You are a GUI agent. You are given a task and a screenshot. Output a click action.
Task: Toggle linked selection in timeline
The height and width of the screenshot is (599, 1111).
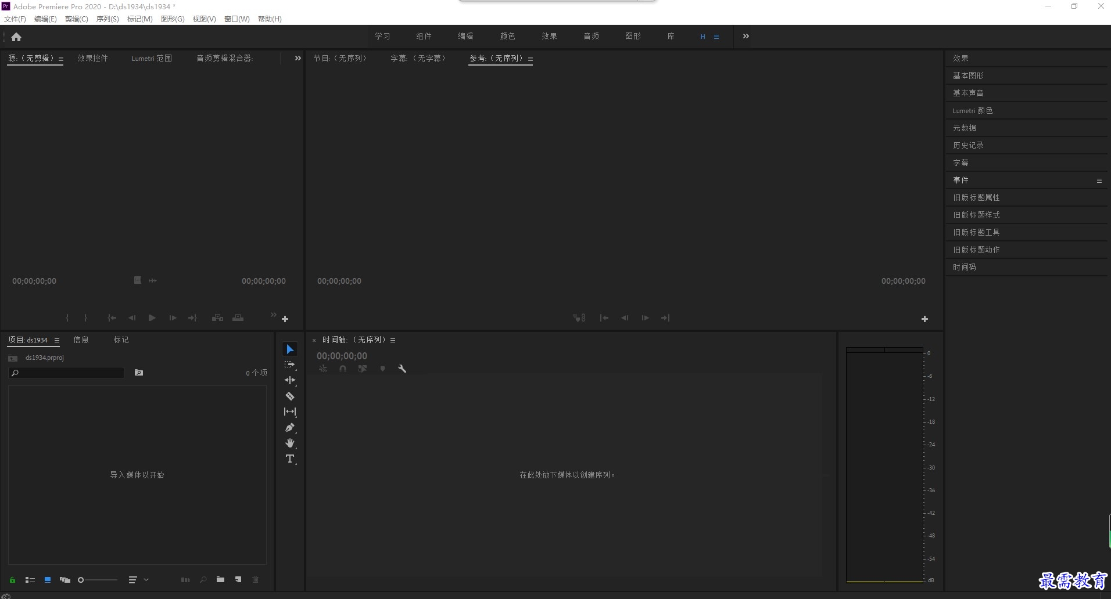(x=363, y=369)
